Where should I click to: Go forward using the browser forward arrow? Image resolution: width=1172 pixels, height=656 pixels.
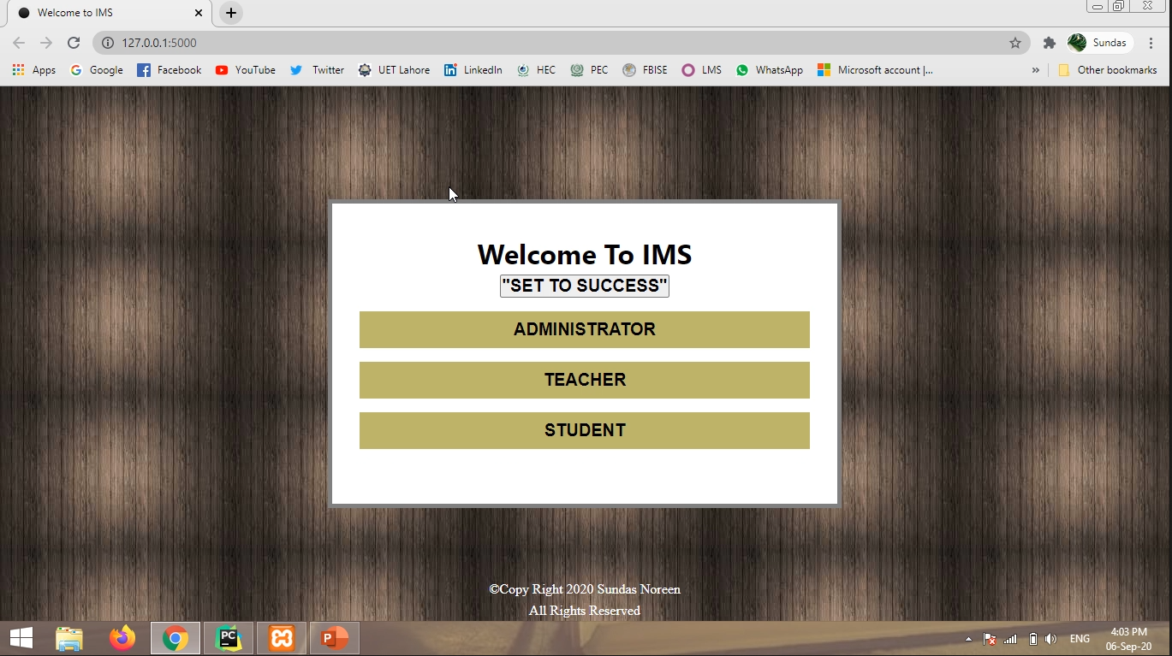point(46,43)
